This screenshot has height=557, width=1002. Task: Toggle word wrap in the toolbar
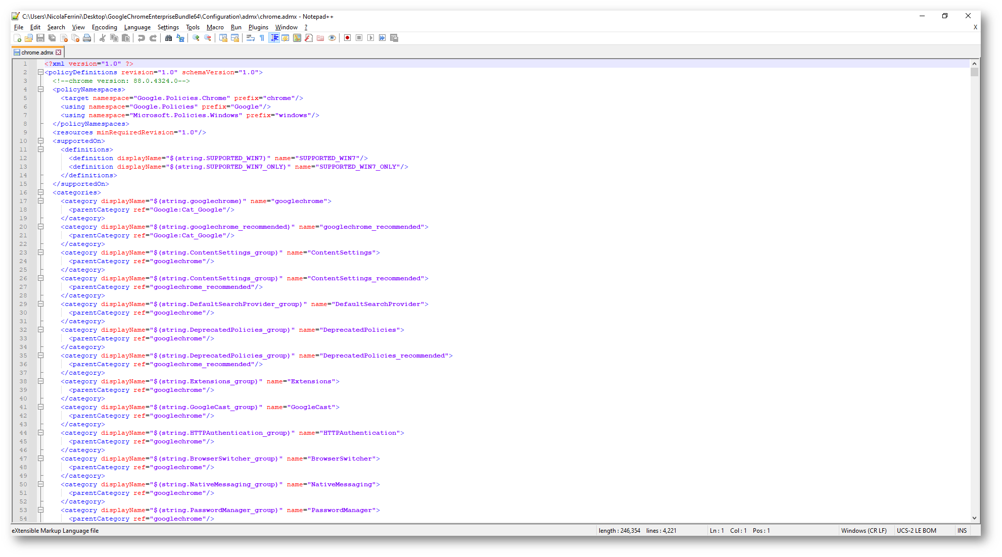point(251,38)
